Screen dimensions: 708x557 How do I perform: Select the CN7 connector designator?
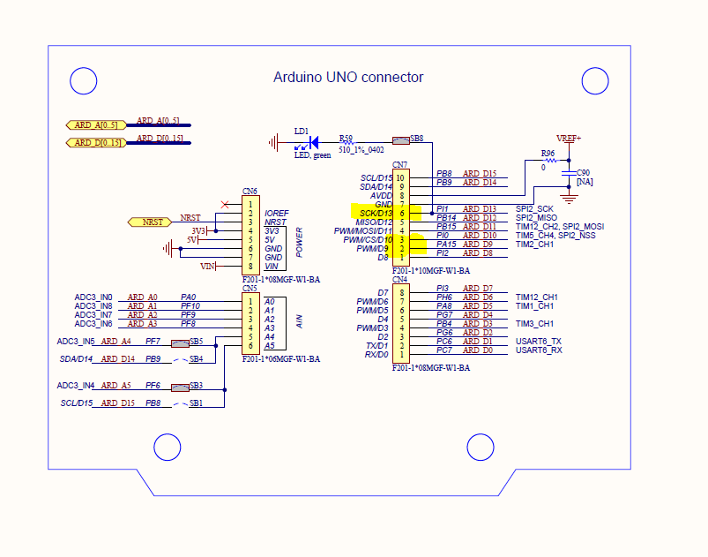coord(399,164)
